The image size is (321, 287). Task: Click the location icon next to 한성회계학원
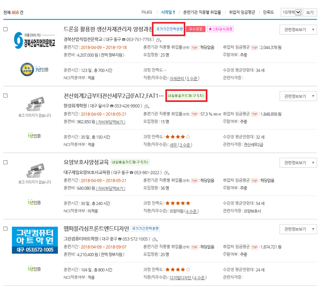point(147,106)
